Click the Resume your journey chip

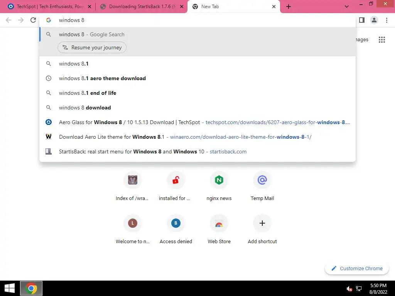point(92,47)
